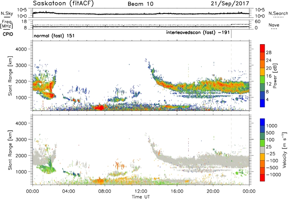Click the red bottom of velocity colorbar
The image size is (288, 199).
tap(262, 178)
